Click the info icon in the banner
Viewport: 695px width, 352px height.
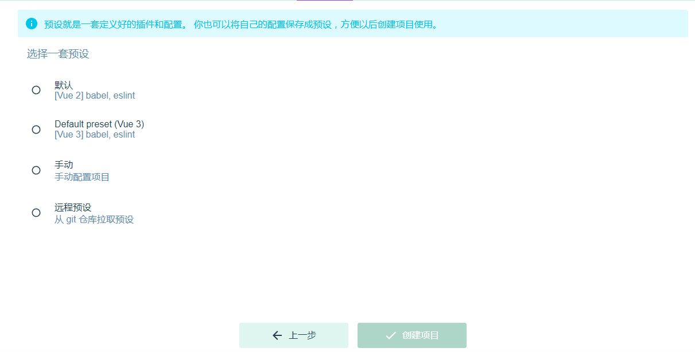(x=32, y=24)
